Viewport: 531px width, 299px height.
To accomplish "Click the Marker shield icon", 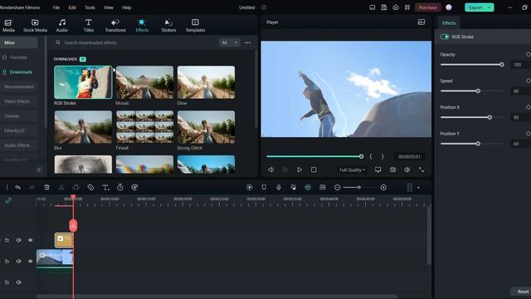I will pyautogui.click(x=264, y=187).
